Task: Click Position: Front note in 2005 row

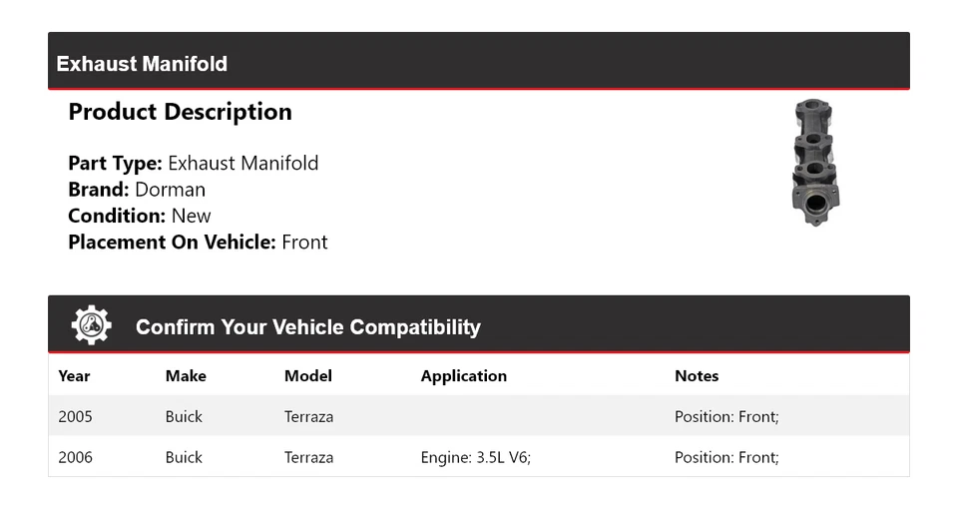Action: (726, 416)
